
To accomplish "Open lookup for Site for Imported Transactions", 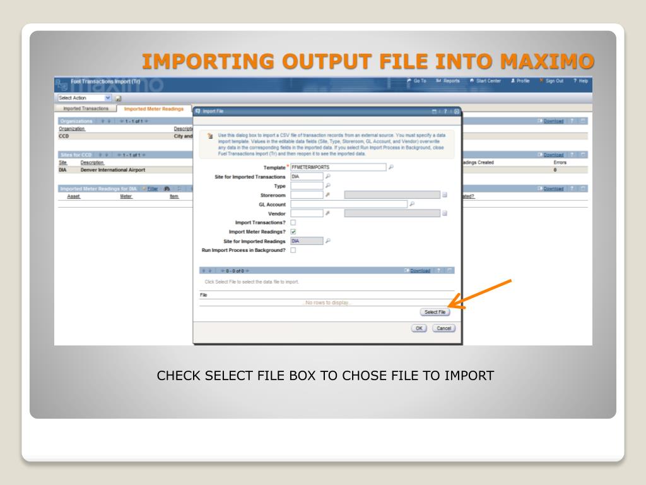I will coord(328,176).
